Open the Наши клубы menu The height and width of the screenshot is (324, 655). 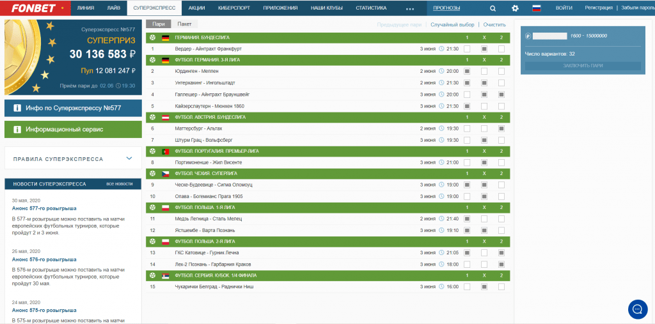(327, 8)
